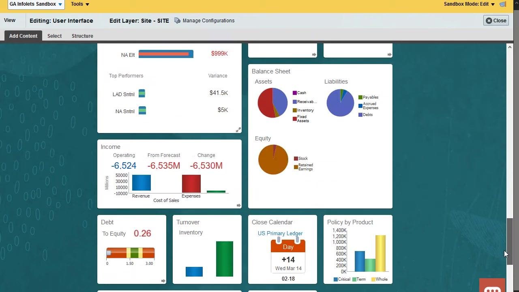Open the View menu
This screenshot has height=292, width=519.
pyautogui.click(x=10, y=20)
